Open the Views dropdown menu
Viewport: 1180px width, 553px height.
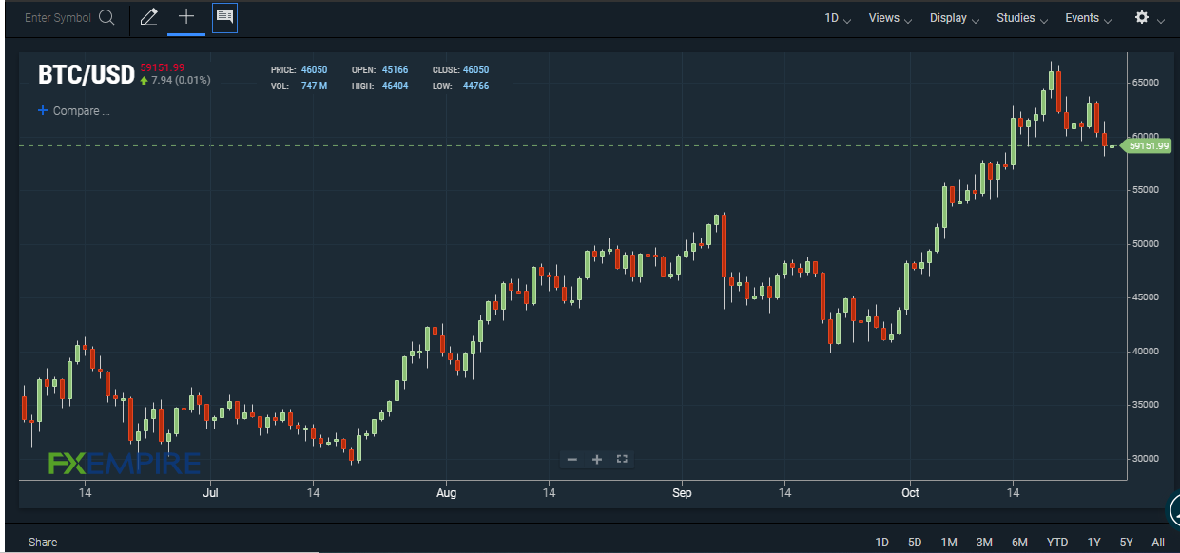[x=890, y=18]
